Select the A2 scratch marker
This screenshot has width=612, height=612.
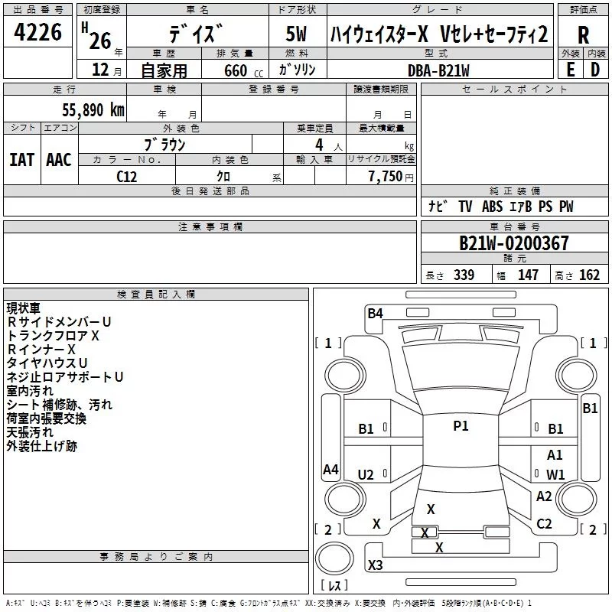coord(544,496)
